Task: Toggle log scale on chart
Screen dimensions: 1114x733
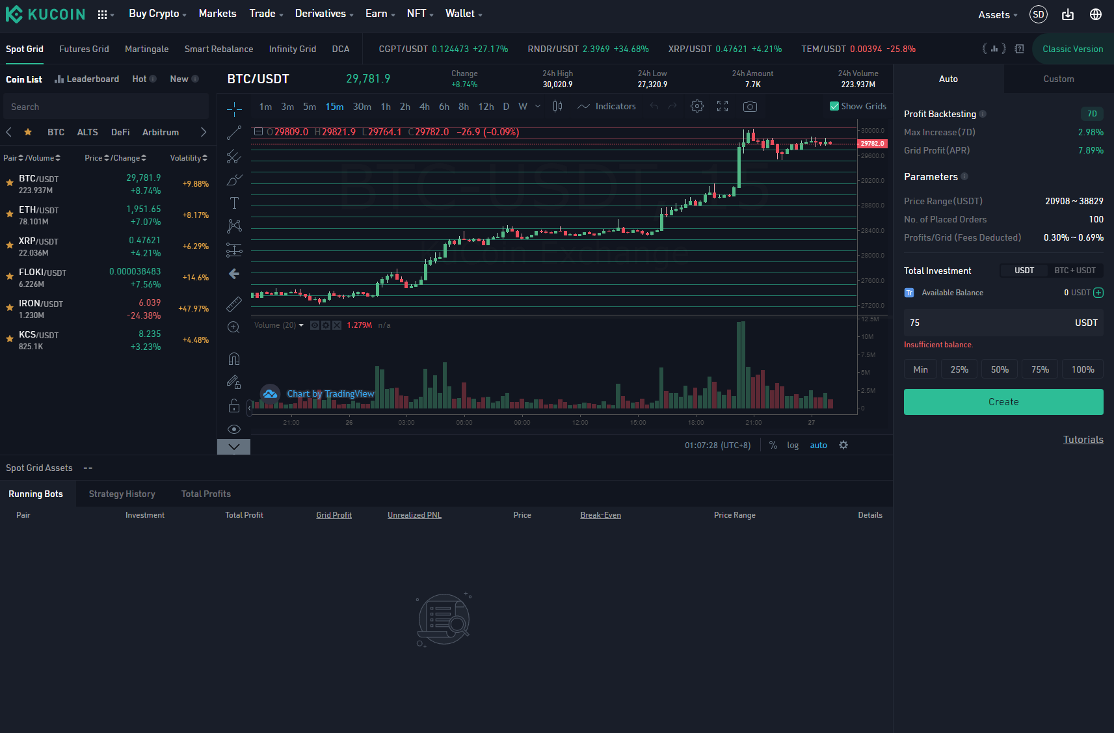Action: point(793,445)
